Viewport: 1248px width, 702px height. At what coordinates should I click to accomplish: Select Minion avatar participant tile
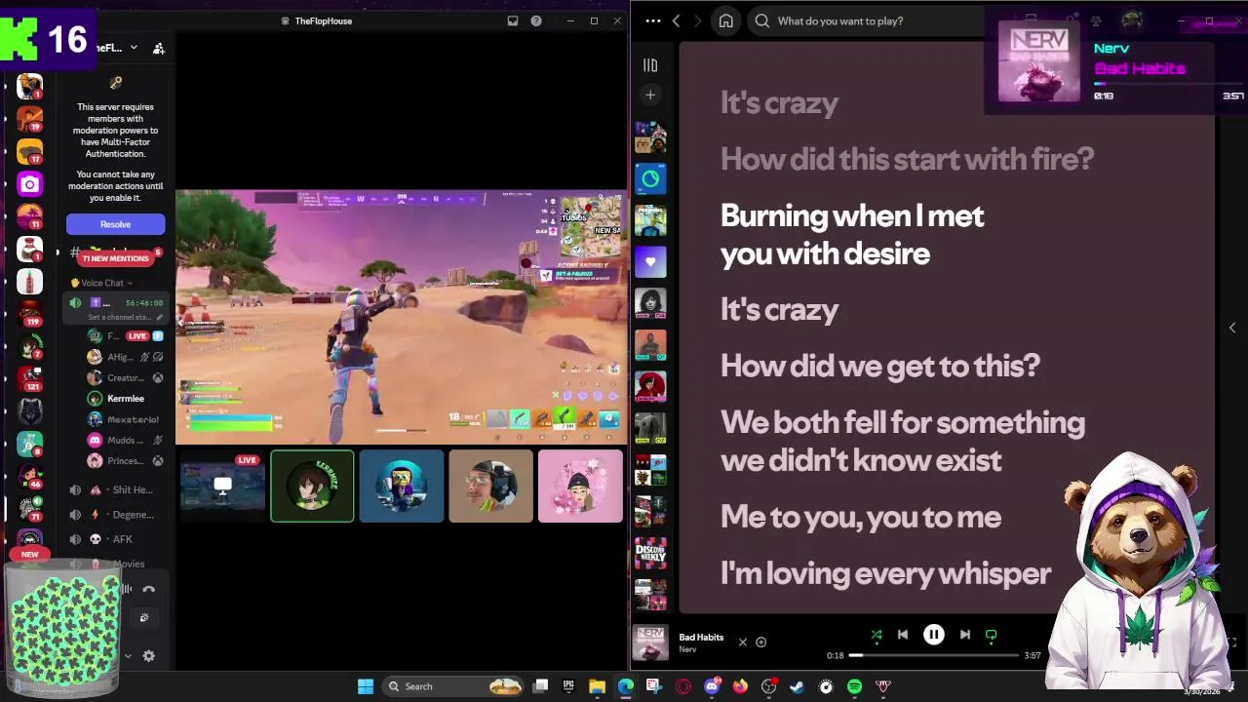point(402,487)
